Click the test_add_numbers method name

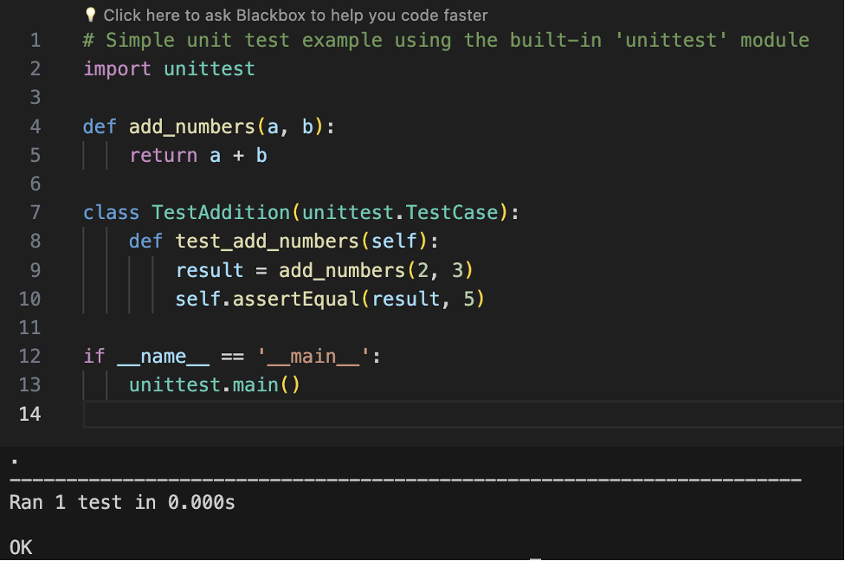tap(244, 242)
